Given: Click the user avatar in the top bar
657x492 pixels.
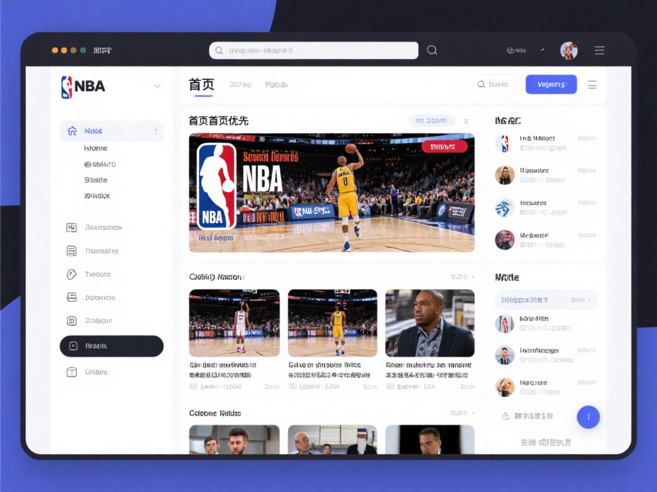Looking at the screenshot, I should (568, 51).
